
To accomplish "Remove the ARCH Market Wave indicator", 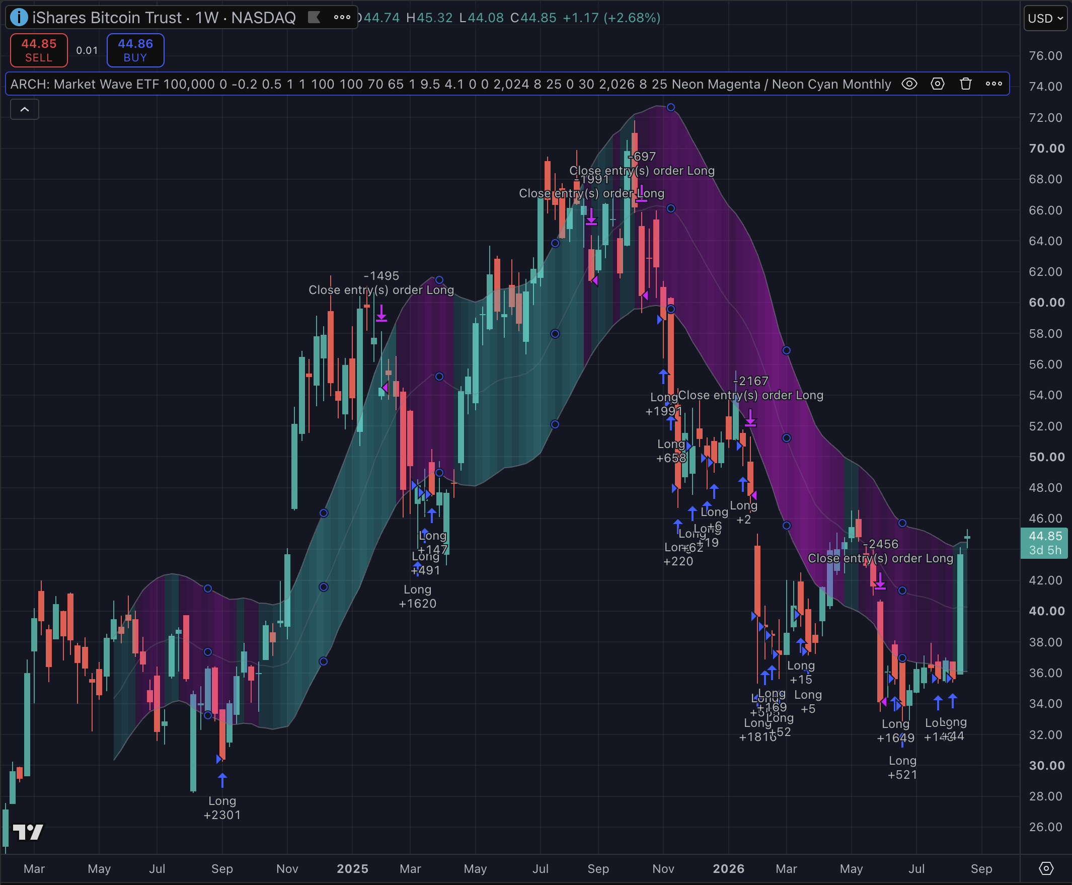I will [965, 84].
